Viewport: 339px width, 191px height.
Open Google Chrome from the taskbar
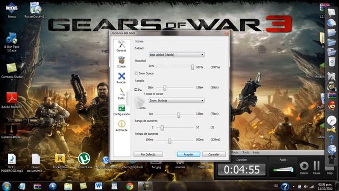click(130, 186)
